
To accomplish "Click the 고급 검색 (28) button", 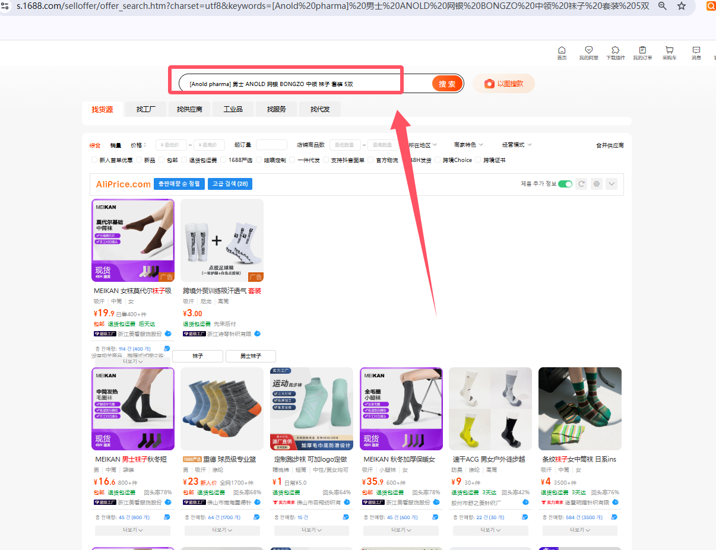I will click(x=230, y=184).
